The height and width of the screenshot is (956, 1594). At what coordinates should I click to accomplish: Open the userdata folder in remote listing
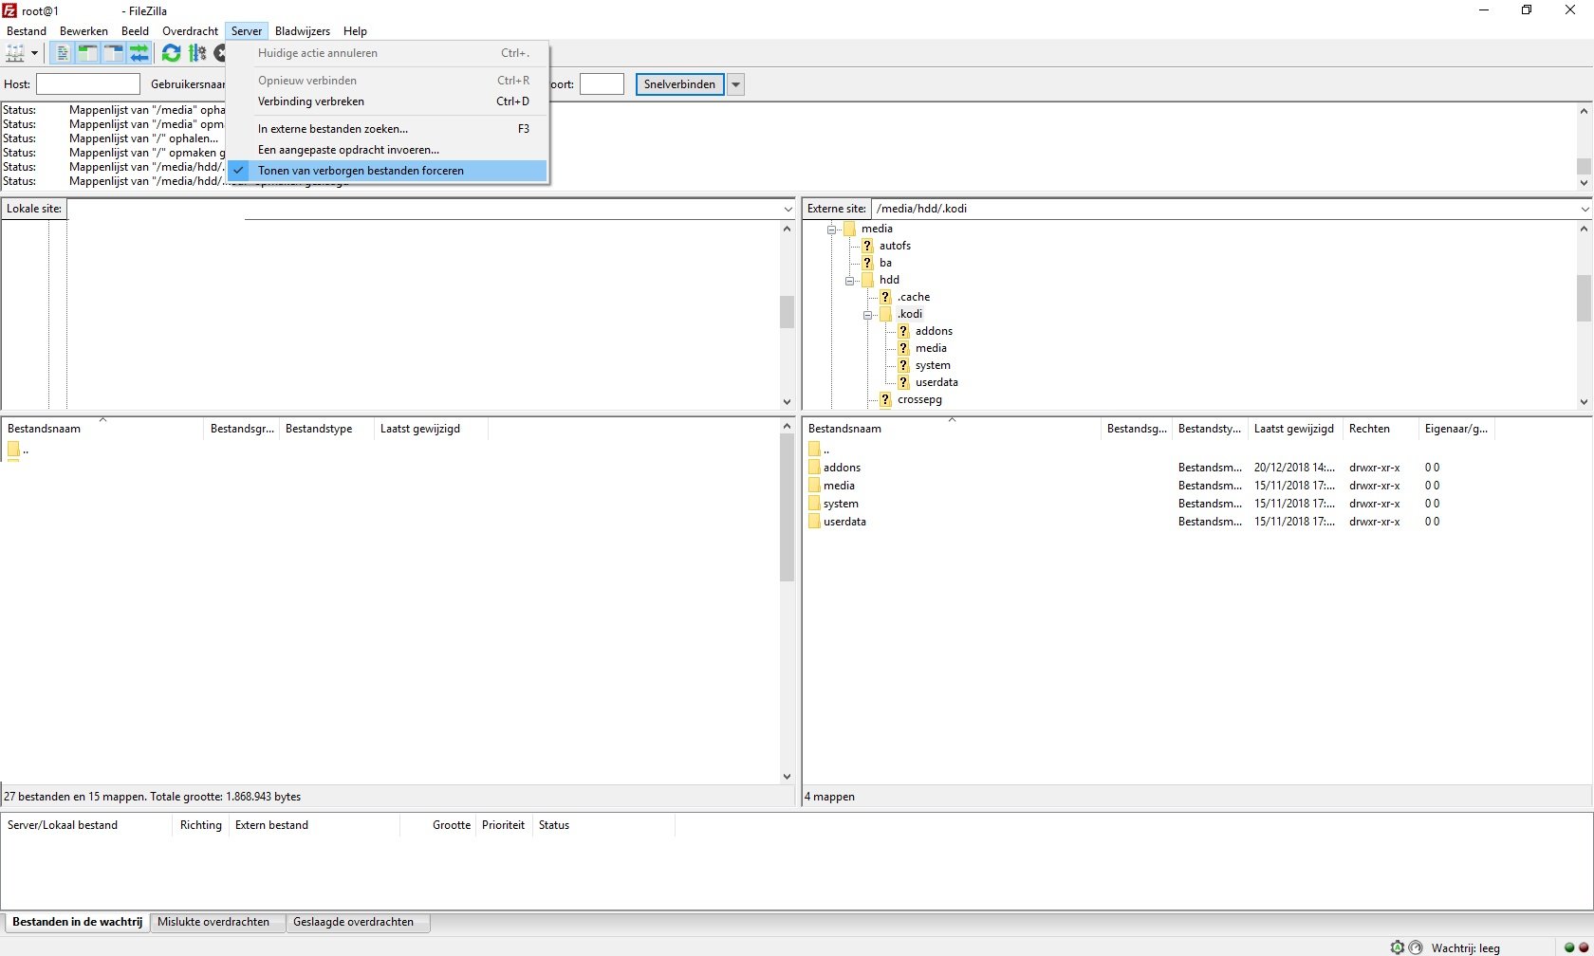tap(843, 522)
